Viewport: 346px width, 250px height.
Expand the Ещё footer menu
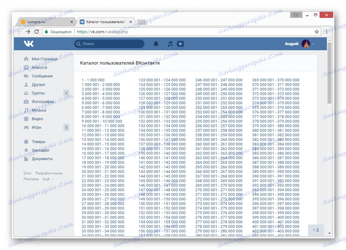tap(48, 179)
